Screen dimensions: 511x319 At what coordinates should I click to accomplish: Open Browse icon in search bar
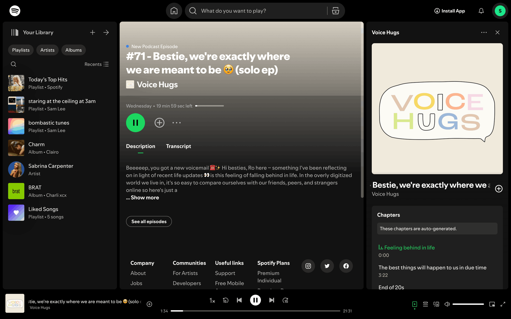tap(336, 11)
